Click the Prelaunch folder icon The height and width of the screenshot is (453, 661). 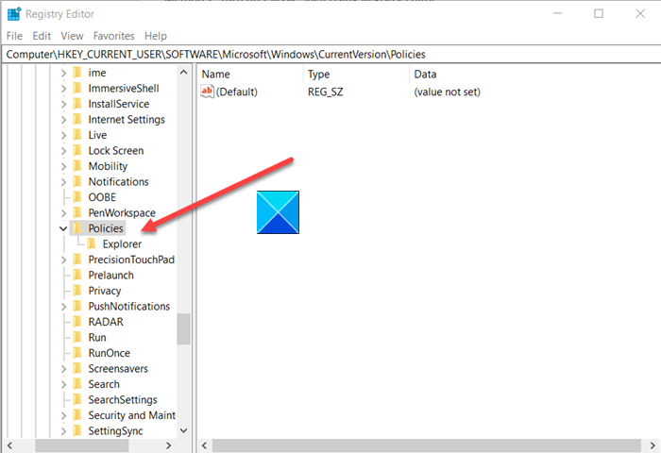(77, 275)
